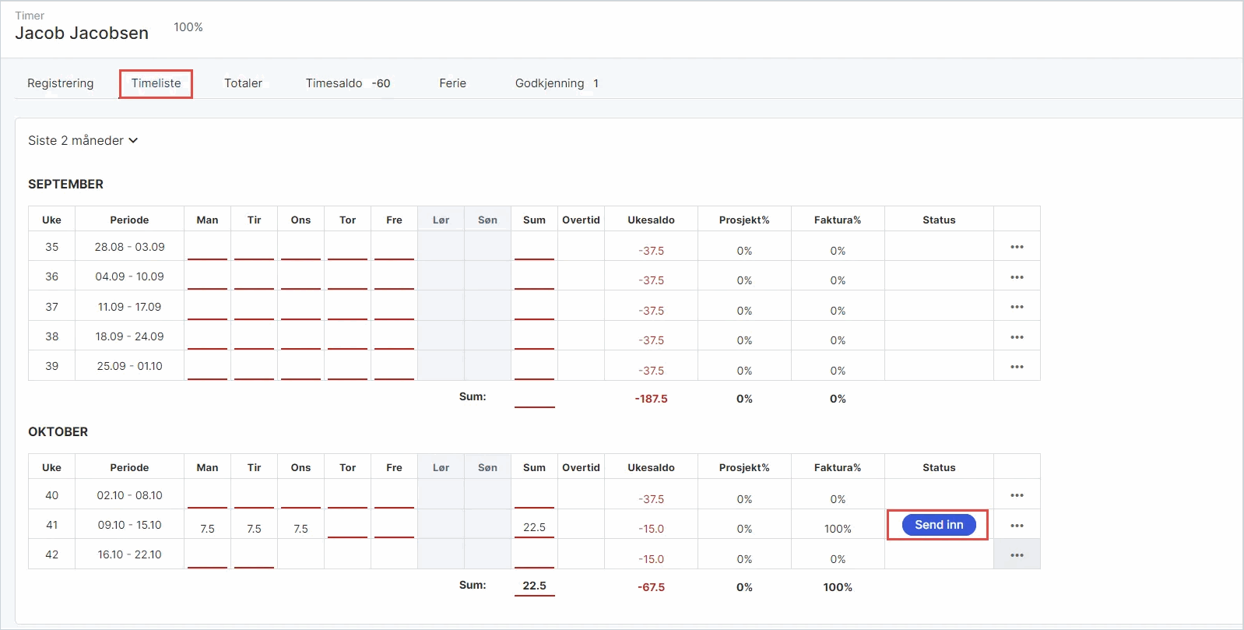
Task: Go to the Ferie tab
Action: tap(452, 83)
